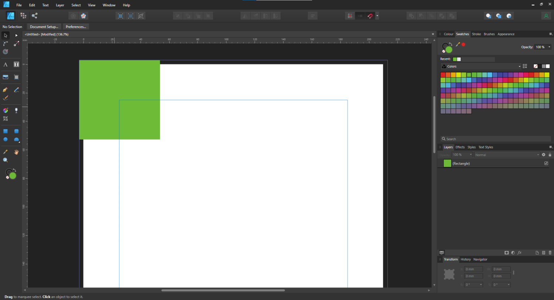The height and width of the screenshot is (300, 554).
Task: Select the Node tool
Action: [x=16, y=35]
